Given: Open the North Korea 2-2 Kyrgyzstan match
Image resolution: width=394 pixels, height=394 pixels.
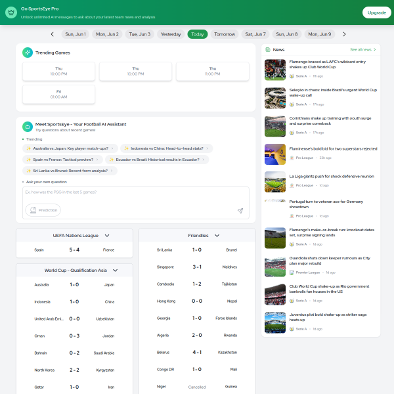Looking at the screenshot, I should tap(74, 370).
